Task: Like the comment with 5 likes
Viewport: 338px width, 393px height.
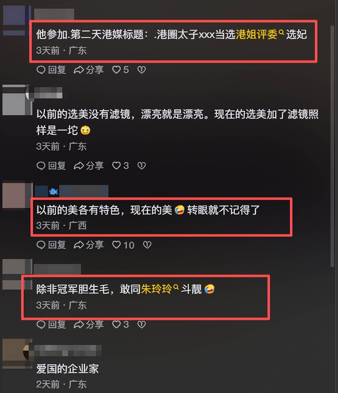Action: [x=120, y=70]
